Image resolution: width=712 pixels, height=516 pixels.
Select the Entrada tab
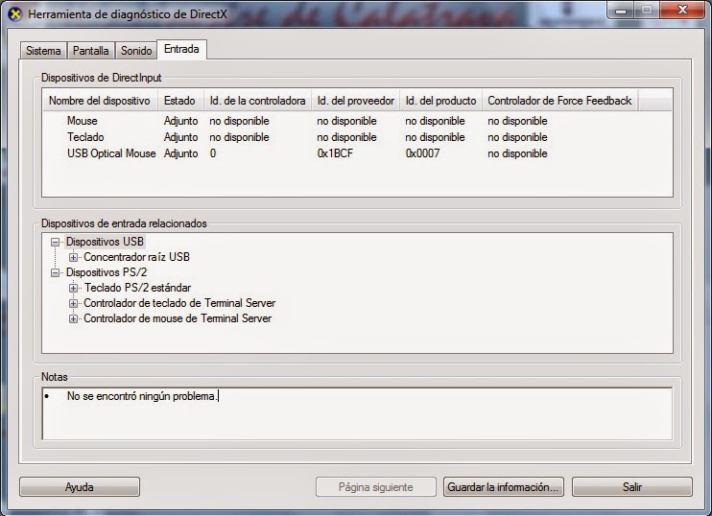coord(181,49)
